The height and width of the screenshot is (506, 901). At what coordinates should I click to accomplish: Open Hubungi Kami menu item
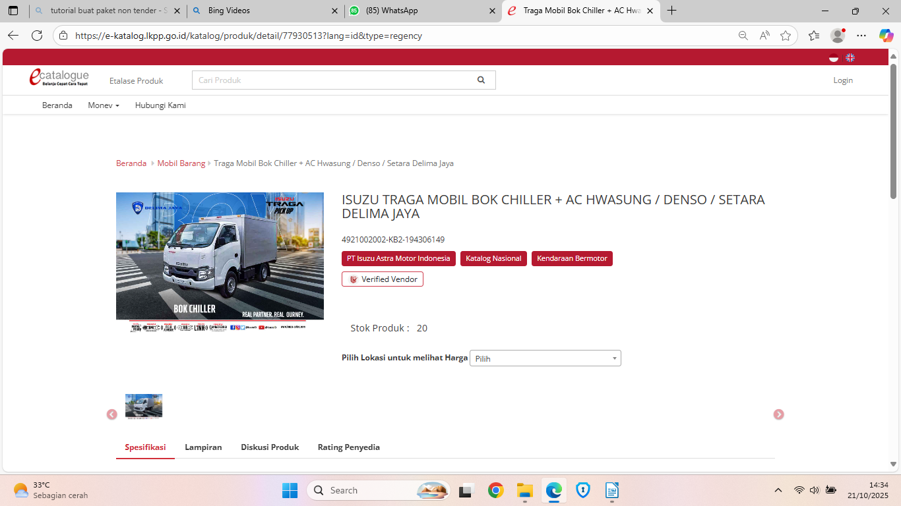(x=160, y=105)
